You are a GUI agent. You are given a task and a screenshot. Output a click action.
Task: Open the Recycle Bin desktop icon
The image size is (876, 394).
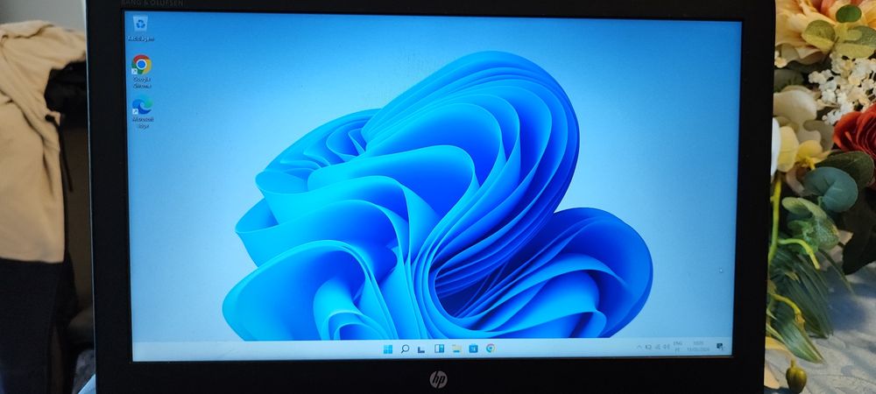(140, 28)
